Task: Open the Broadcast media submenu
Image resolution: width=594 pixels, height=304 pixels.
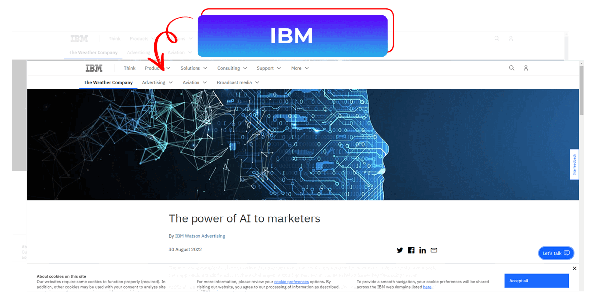Action: coord(238,83)
